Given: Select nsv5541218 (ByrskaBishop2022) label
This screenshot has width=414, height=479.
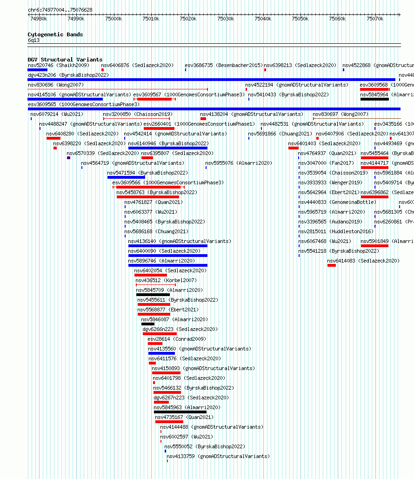Looking at the screenshot, I should tap(339, 251).
